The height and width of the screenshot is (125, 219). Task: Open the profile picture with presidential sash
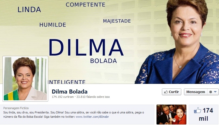tap(25, 79)
